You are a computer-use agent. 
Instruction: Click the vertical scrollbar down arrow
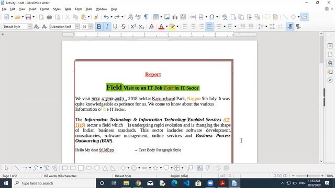[321, 161]
